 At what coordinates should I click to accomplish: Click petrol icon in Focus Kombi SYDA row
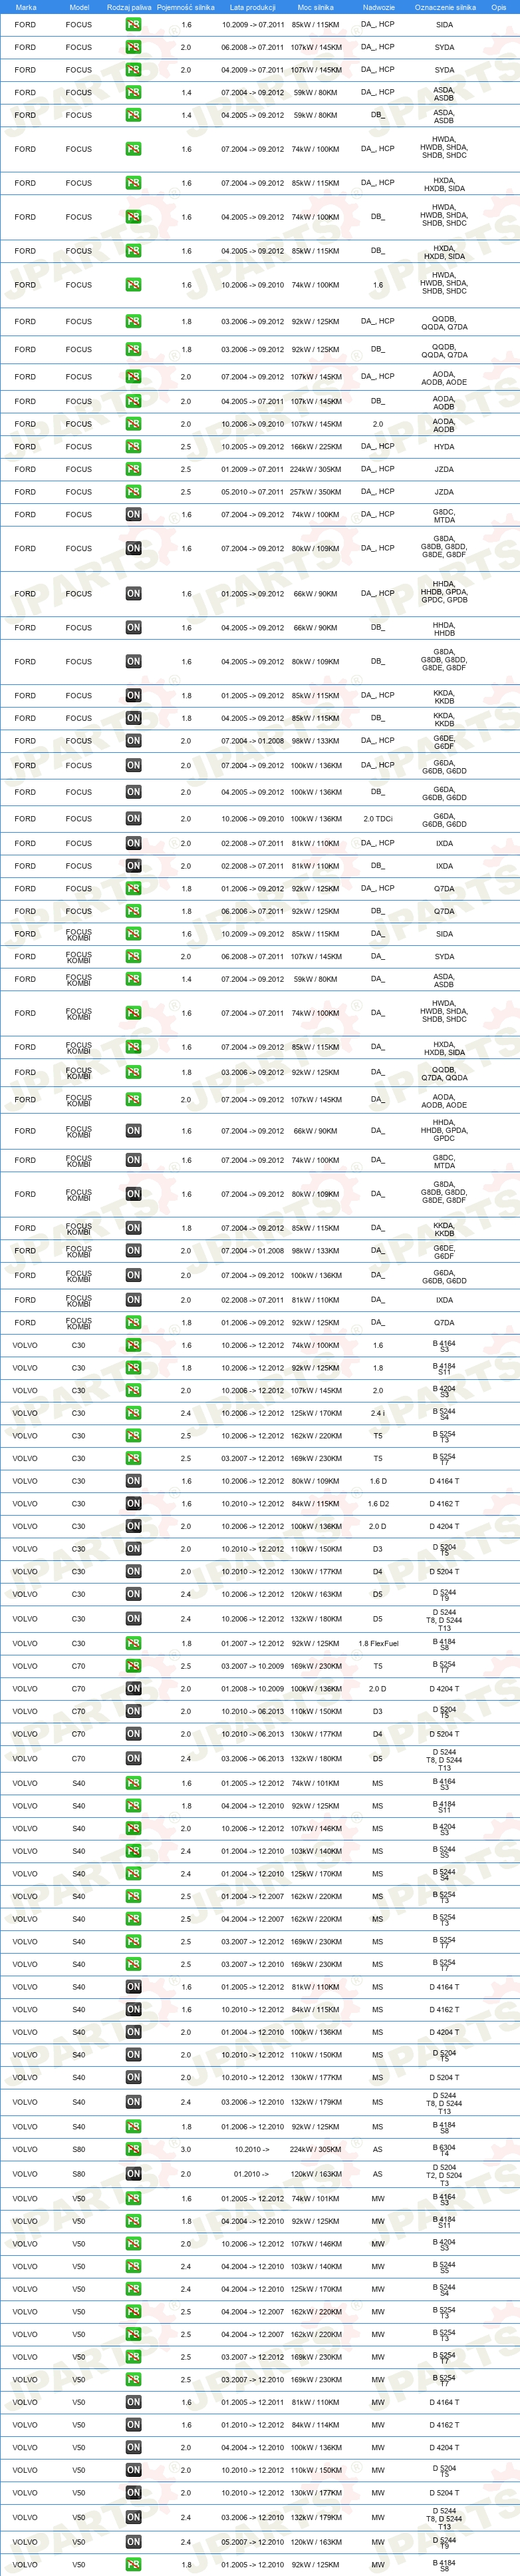pyautogui.click(x=133, y=956)
